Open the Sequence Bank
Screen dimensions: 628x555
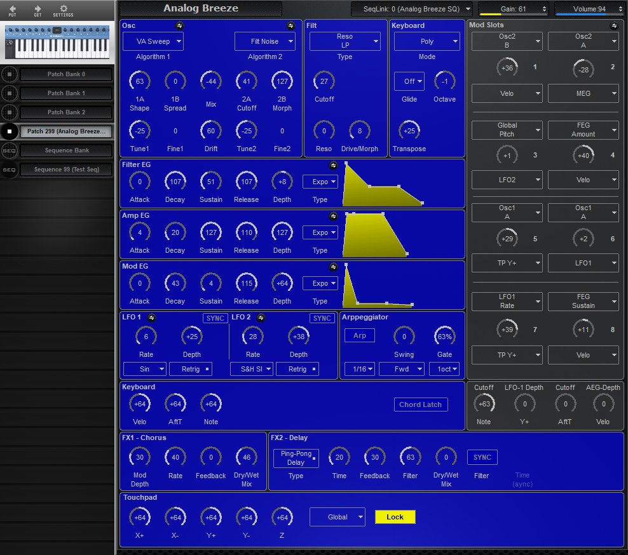[67, 150]
